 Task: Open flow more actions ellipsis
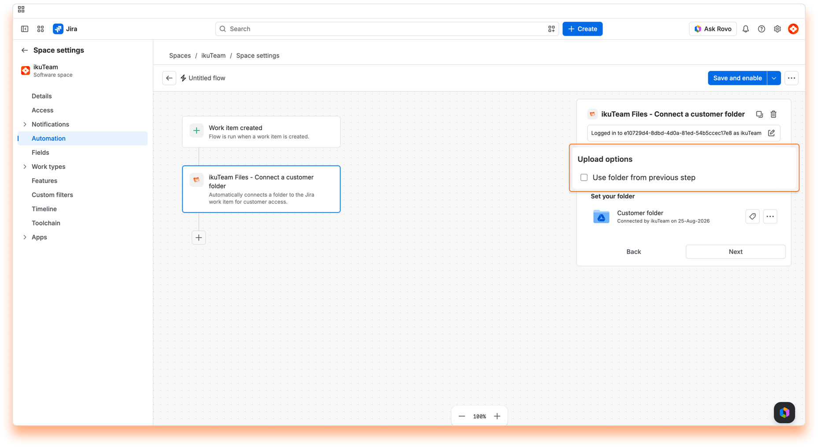(x=792, y=78)
